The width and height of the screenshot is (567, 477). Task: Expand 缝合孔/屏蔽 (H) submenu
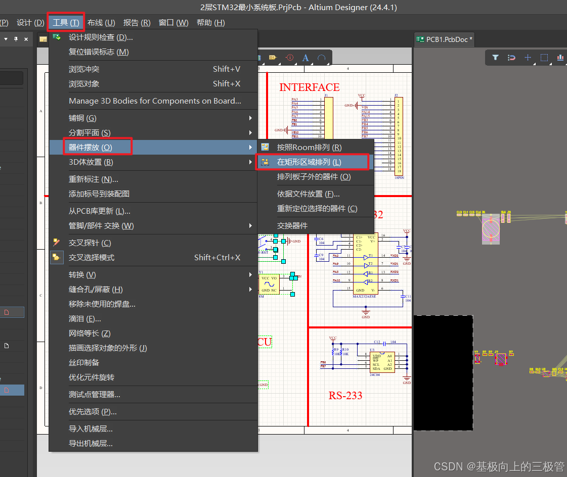(153, 290)
